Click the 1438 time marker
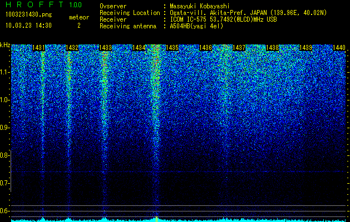350x222 pixels. click(272, 48)
